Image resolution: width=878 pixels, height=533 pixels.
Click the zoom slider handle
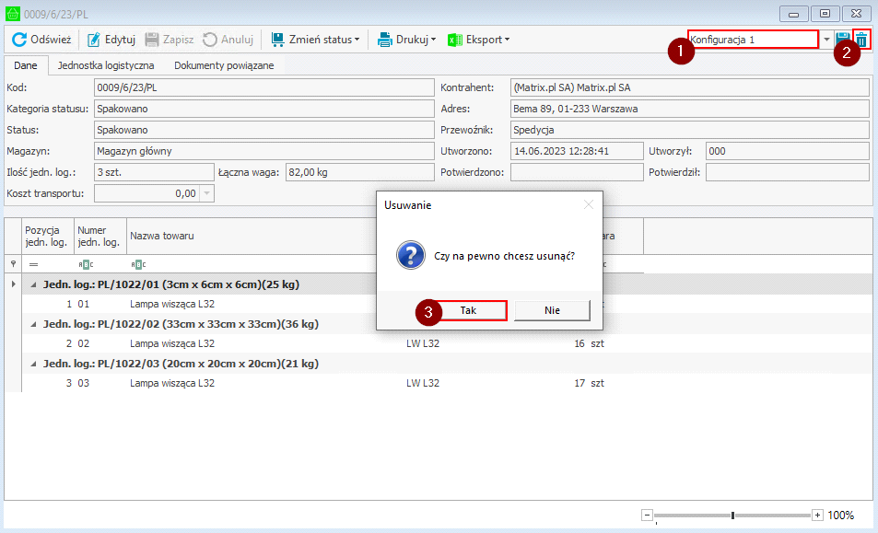point(732,516)
